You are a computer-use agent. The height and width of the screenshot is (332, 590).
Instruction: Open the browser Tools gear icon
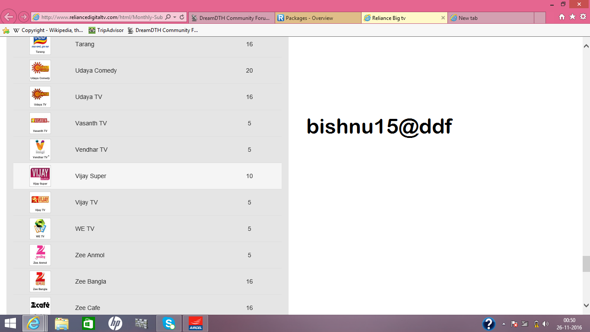click(583, 17)
